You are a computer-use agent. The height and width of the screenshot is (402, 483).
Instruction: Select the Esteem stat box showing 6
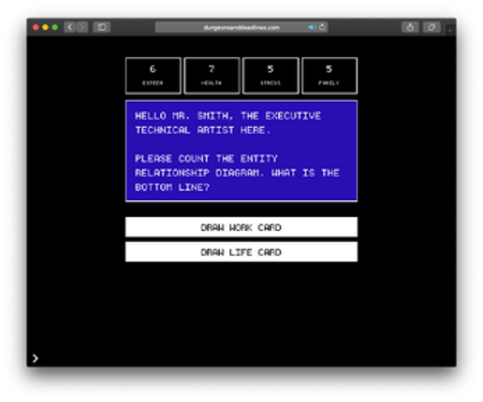point(153,76)
